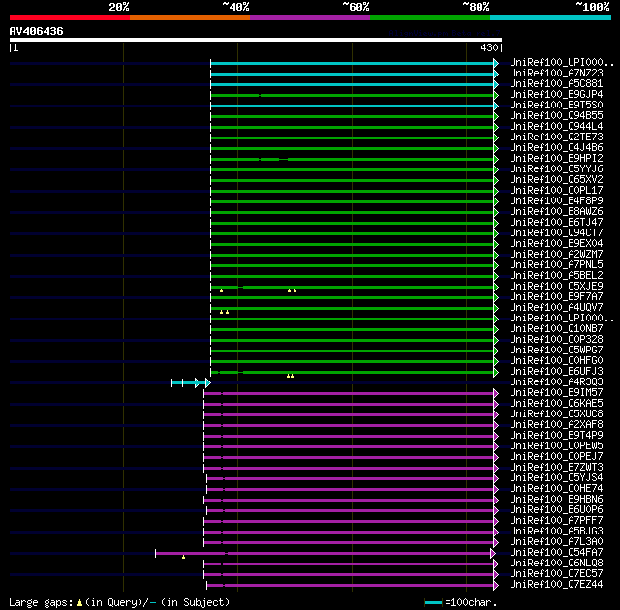The width and height of the screenshot is (620, 610).
Task: Select the UniRef100_B6U0P6 label
Action: pos(556,510)
